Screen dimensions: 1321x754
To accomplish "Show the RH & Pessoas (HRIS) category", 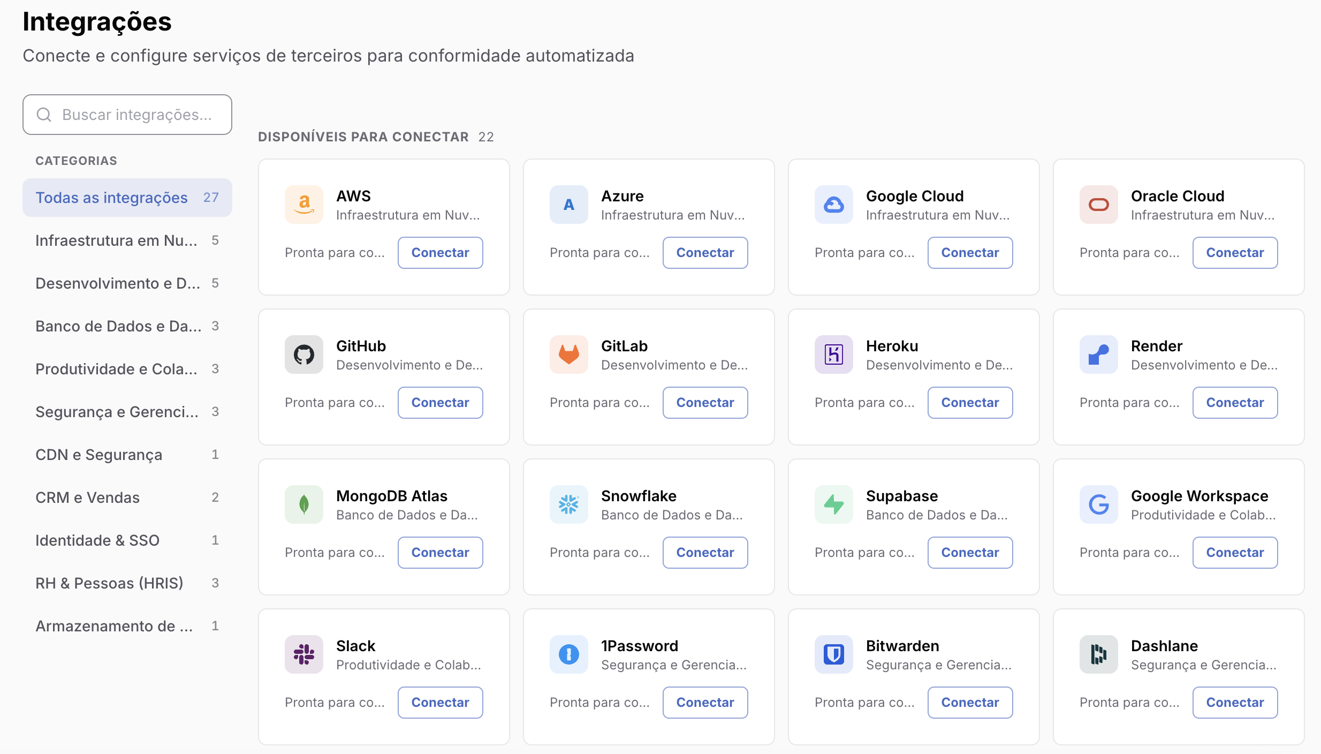I will (x=127, y=583).
